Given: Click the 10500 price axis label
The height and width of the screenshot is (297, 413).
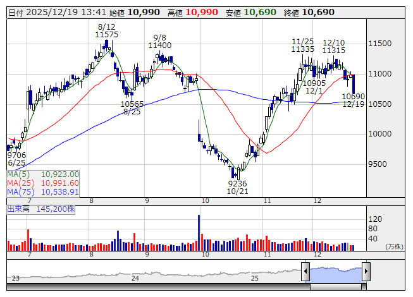Looking at the screenshot, I should click(x=380, y=104).
